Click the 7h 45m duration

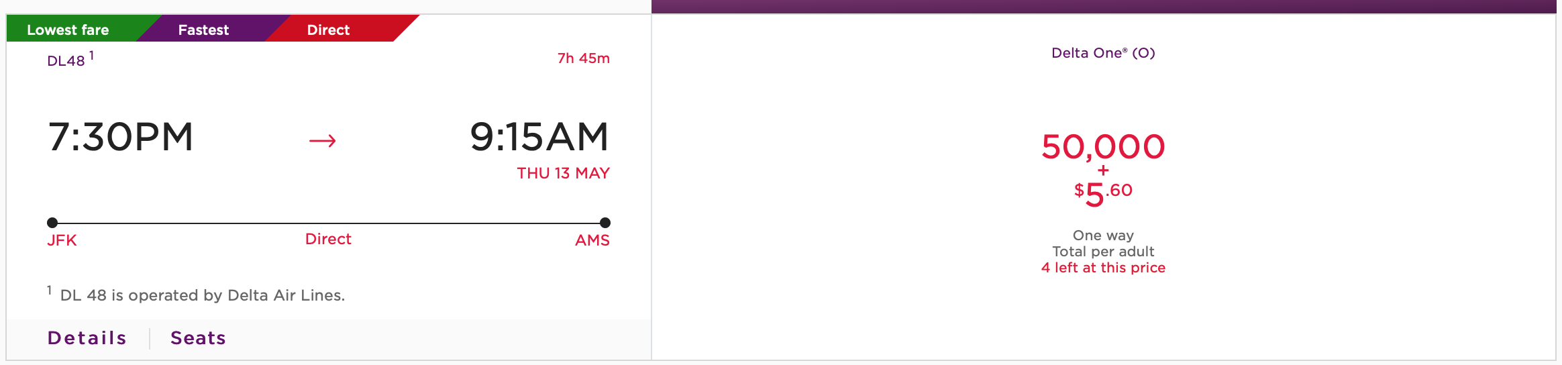[584, 58]
